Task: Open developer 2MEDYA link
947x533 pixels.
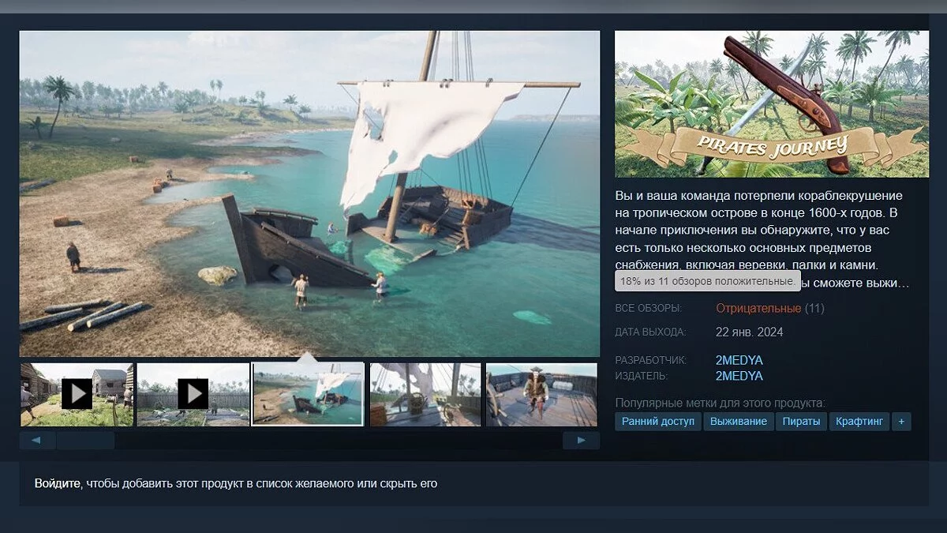Action: pos(739,360)
